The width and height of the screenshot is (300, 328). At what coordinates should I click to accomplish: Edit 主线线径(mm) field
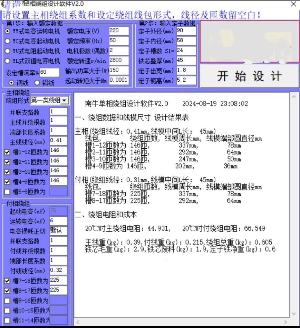(58, 141)
